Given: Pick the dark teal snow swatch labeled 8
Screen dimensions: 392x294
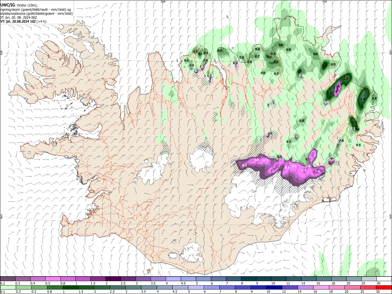Looking at the screenshot, I should pos(248,279).
